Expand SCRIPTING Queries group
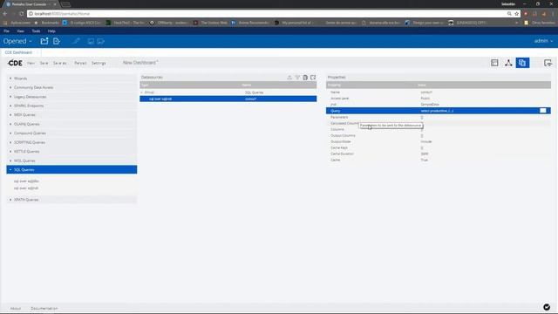Image resolution: width=558 pixels, height=314 pixels. (x=71, y=142)
